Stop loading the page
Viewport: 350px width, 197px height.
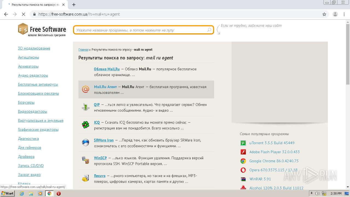[x=24, y=14]
